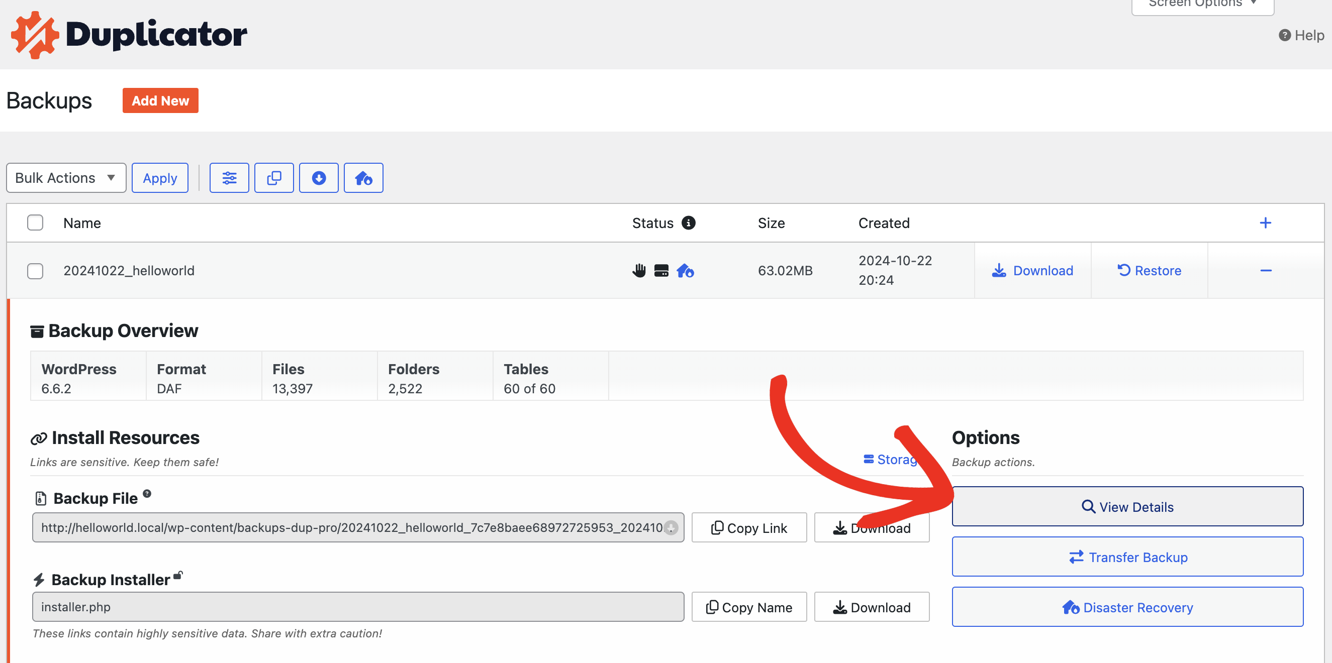The image size is (1332, 663).
Task: Click the Apply bulk action button
Action: point(160,178)
